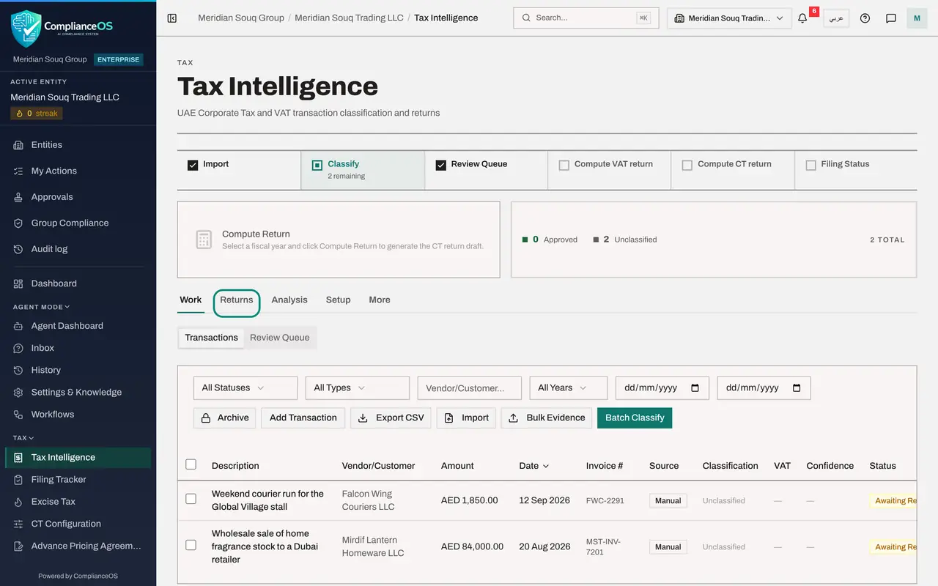Viewport: 938px width, 586px height.
Task: Click the Add Transaction button
Action: pos(303,418)
